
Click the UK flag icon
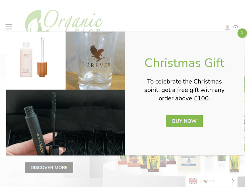193,181
